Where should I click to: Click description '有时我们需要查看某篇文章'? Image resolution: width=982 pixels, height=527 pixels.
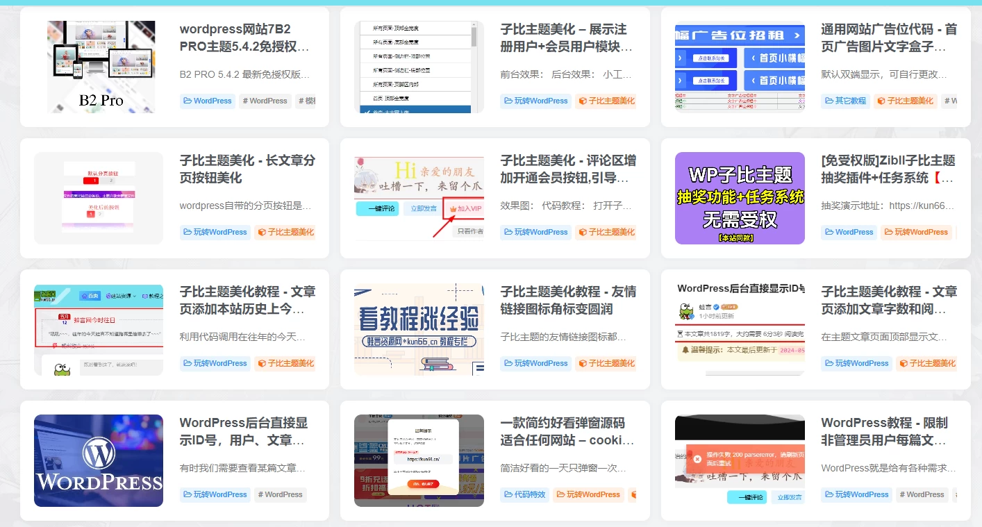coord(242,468)
